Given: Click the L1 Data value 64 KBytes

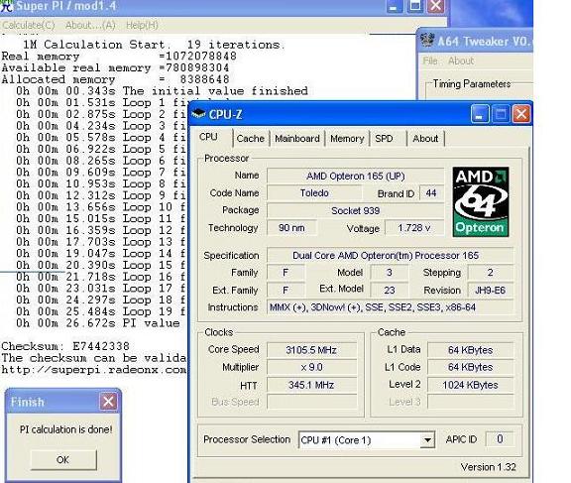Looking at the screenshot, I should coord(470,350).
